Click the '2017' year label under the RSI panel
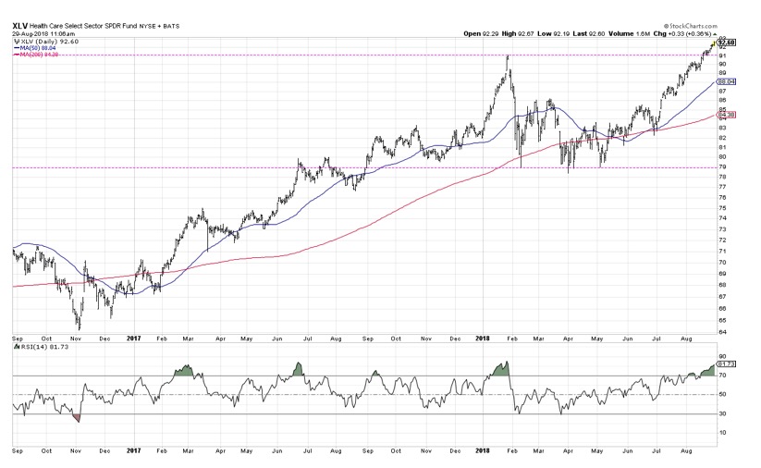This screenshot has width=761, height=468. (133, 450)
